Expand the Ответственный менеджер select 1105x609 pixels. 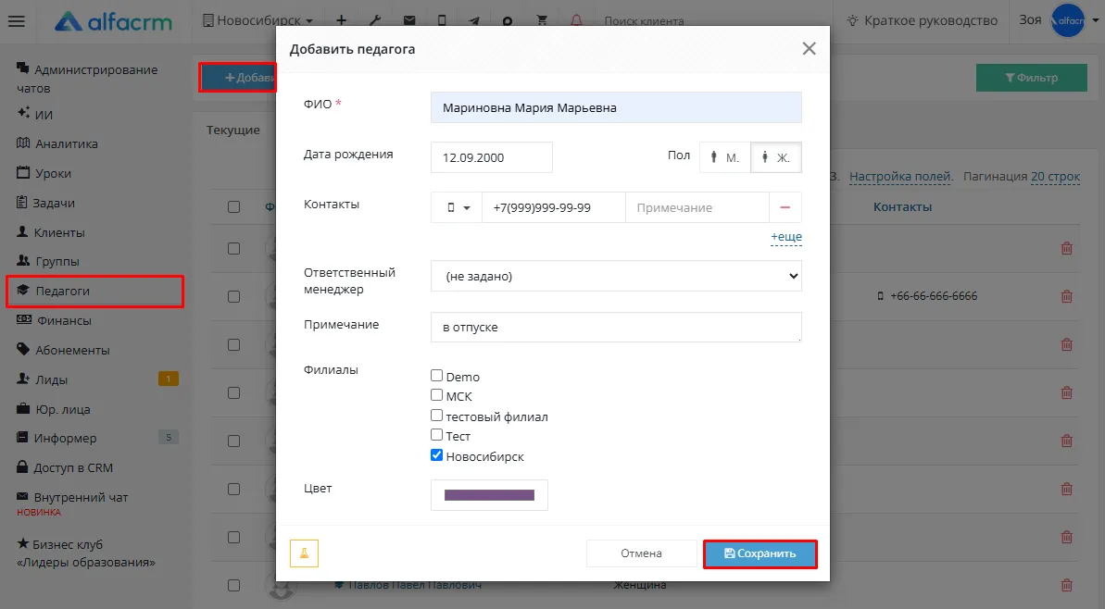pyautogui.click(x=616, y=276)
